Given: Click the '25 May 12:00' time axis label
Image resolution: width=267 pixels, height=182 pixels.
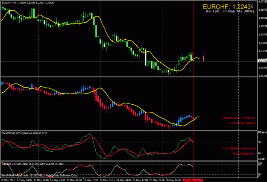Looking at the screenshot, I should (140, 180).
